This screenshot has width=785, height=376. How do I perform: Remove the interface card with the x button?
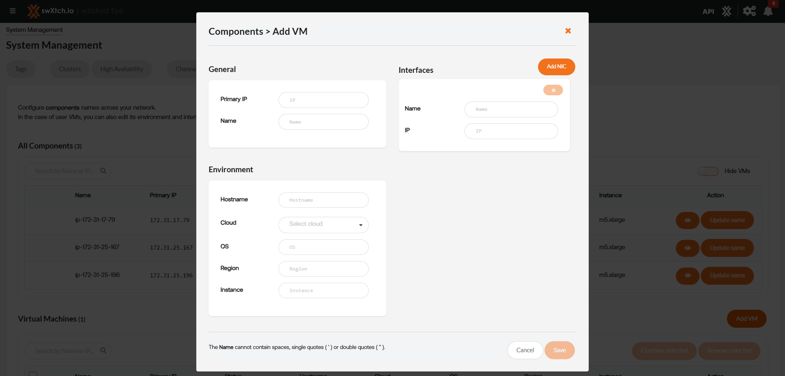[553, 90]
